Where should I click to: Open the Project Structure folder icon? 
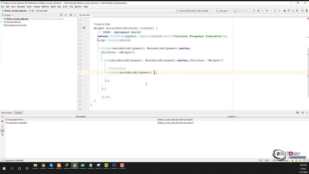click(284, 11)
